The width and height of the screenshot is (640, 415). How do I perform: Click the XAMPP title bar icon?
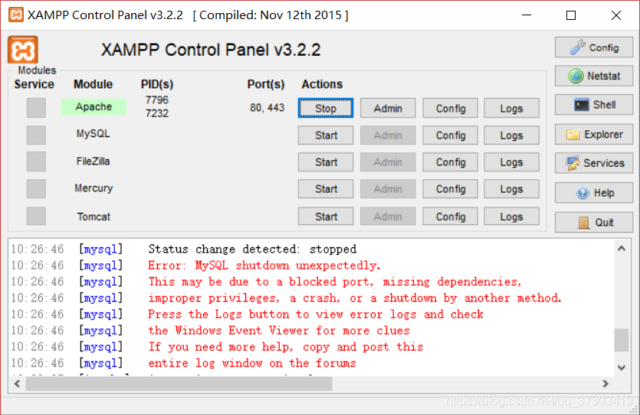(x=16, y=15)
